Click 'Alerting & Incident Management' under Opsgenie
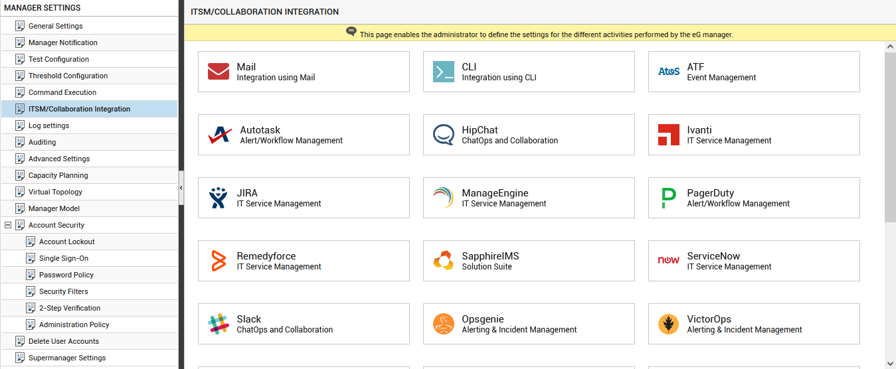This screenshot has width=896, height=369. coord(519,330)
